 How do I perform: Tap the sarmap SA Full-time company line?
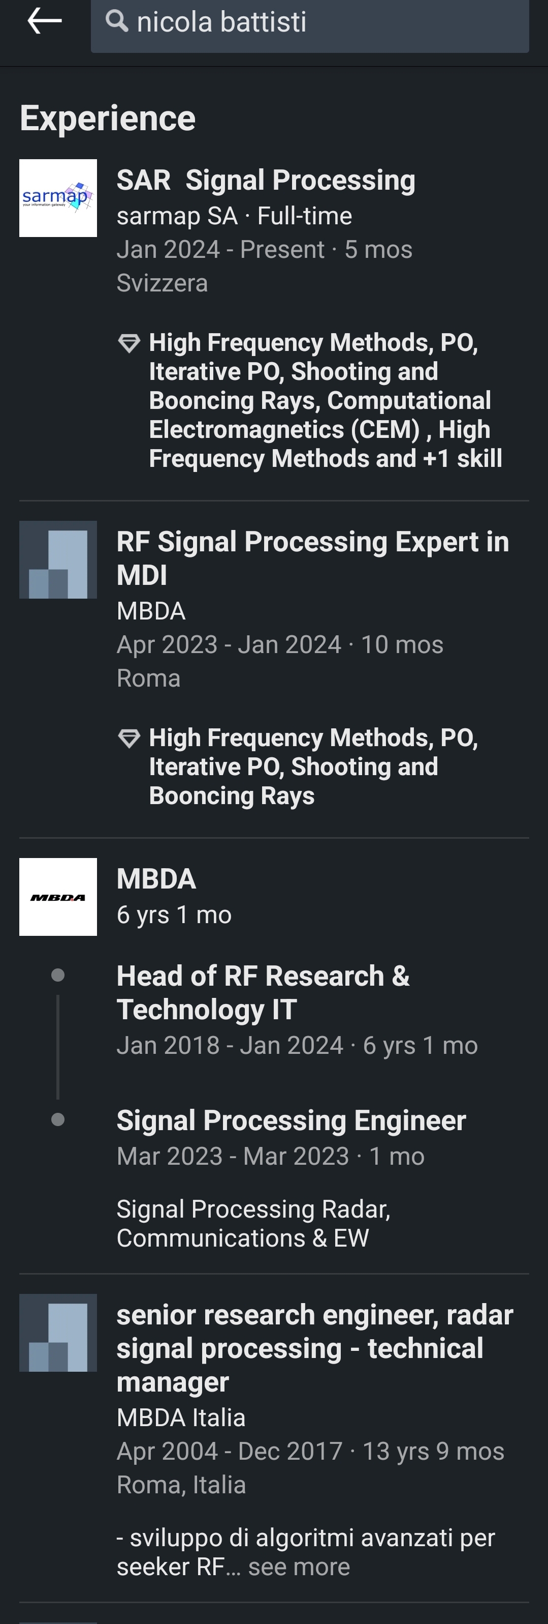tap(234, 216)
